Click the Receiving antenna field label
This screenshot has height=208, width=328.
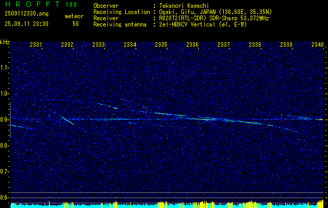click(120, 24)
